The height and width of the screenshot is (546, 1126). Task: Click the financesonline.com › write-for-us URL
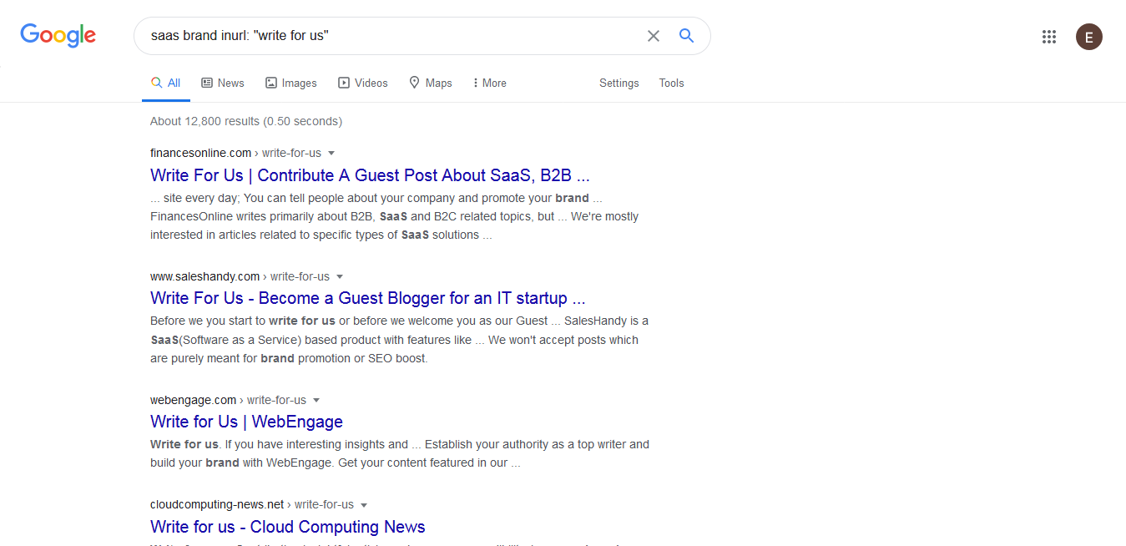pos(235,153)
